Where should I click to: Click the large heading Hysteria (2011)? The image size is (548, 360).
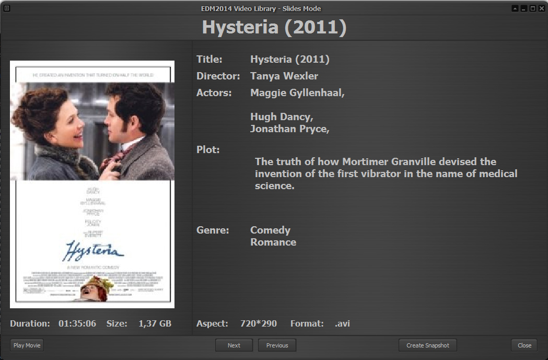click(x=274, y=27)
